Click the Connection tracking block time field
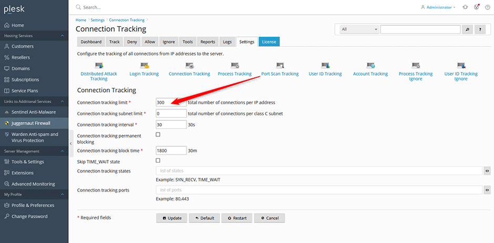Image resolution: width=494 pixels, height=243 pixels. click(171, 150)
